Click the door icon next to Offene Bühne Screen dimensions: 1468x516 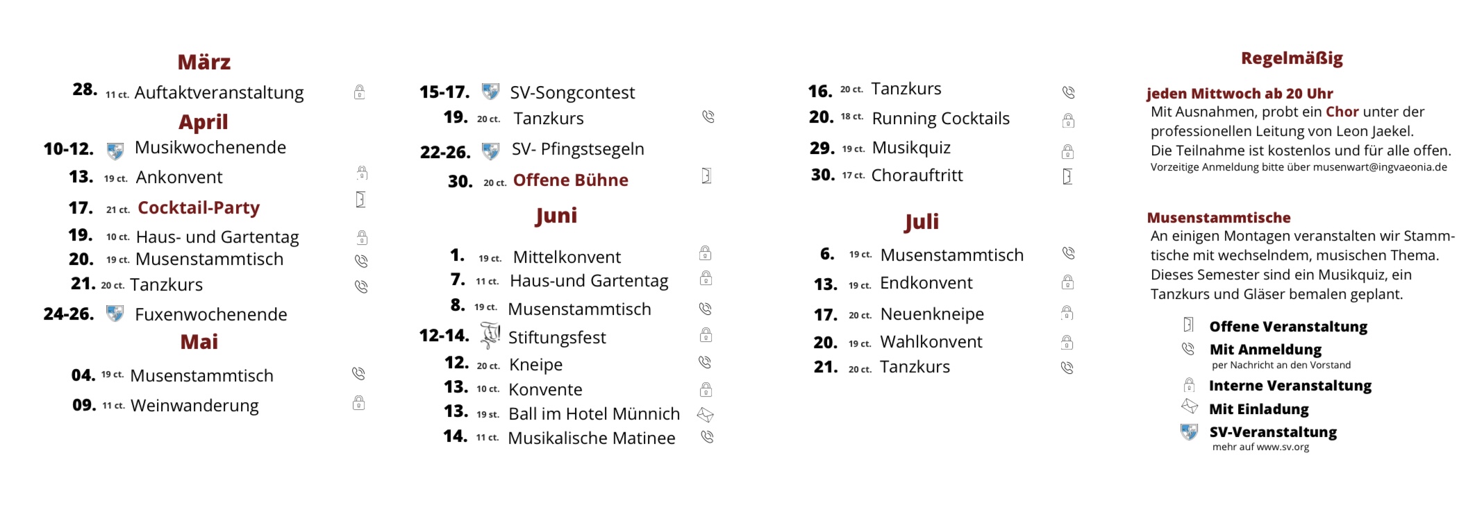706,176
